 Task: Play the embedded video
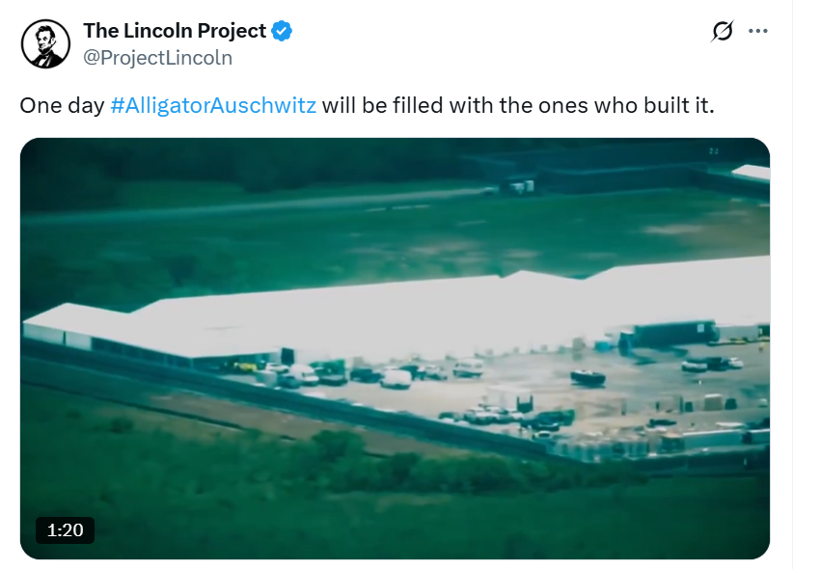(395, 349)
